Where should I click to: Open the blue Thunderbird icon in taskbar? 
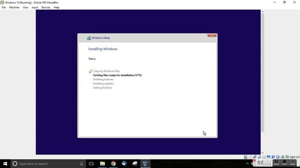[x=124, y=164]
